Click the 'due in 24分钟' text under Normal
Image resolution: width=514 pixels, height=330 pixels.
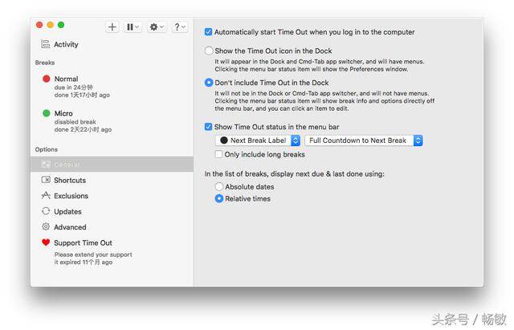(x=73, y=88)
